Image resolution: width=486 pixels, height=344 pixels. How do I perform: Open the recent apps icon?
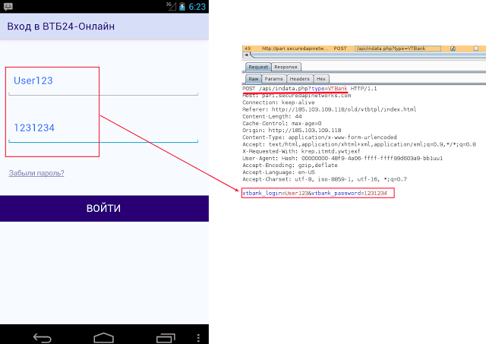point(166,336)
